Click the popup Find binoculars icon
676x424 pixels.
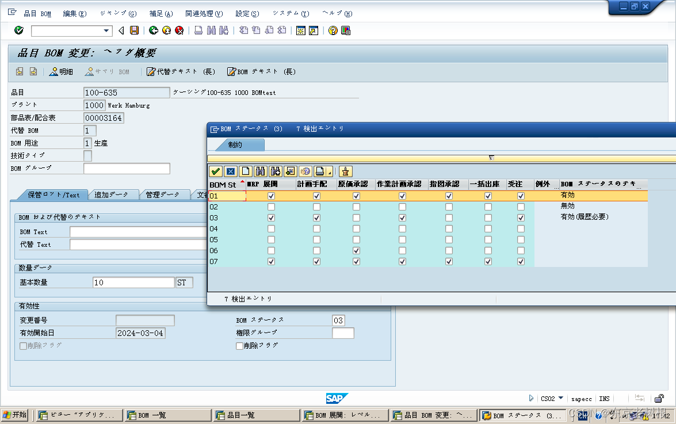(260, 171)
